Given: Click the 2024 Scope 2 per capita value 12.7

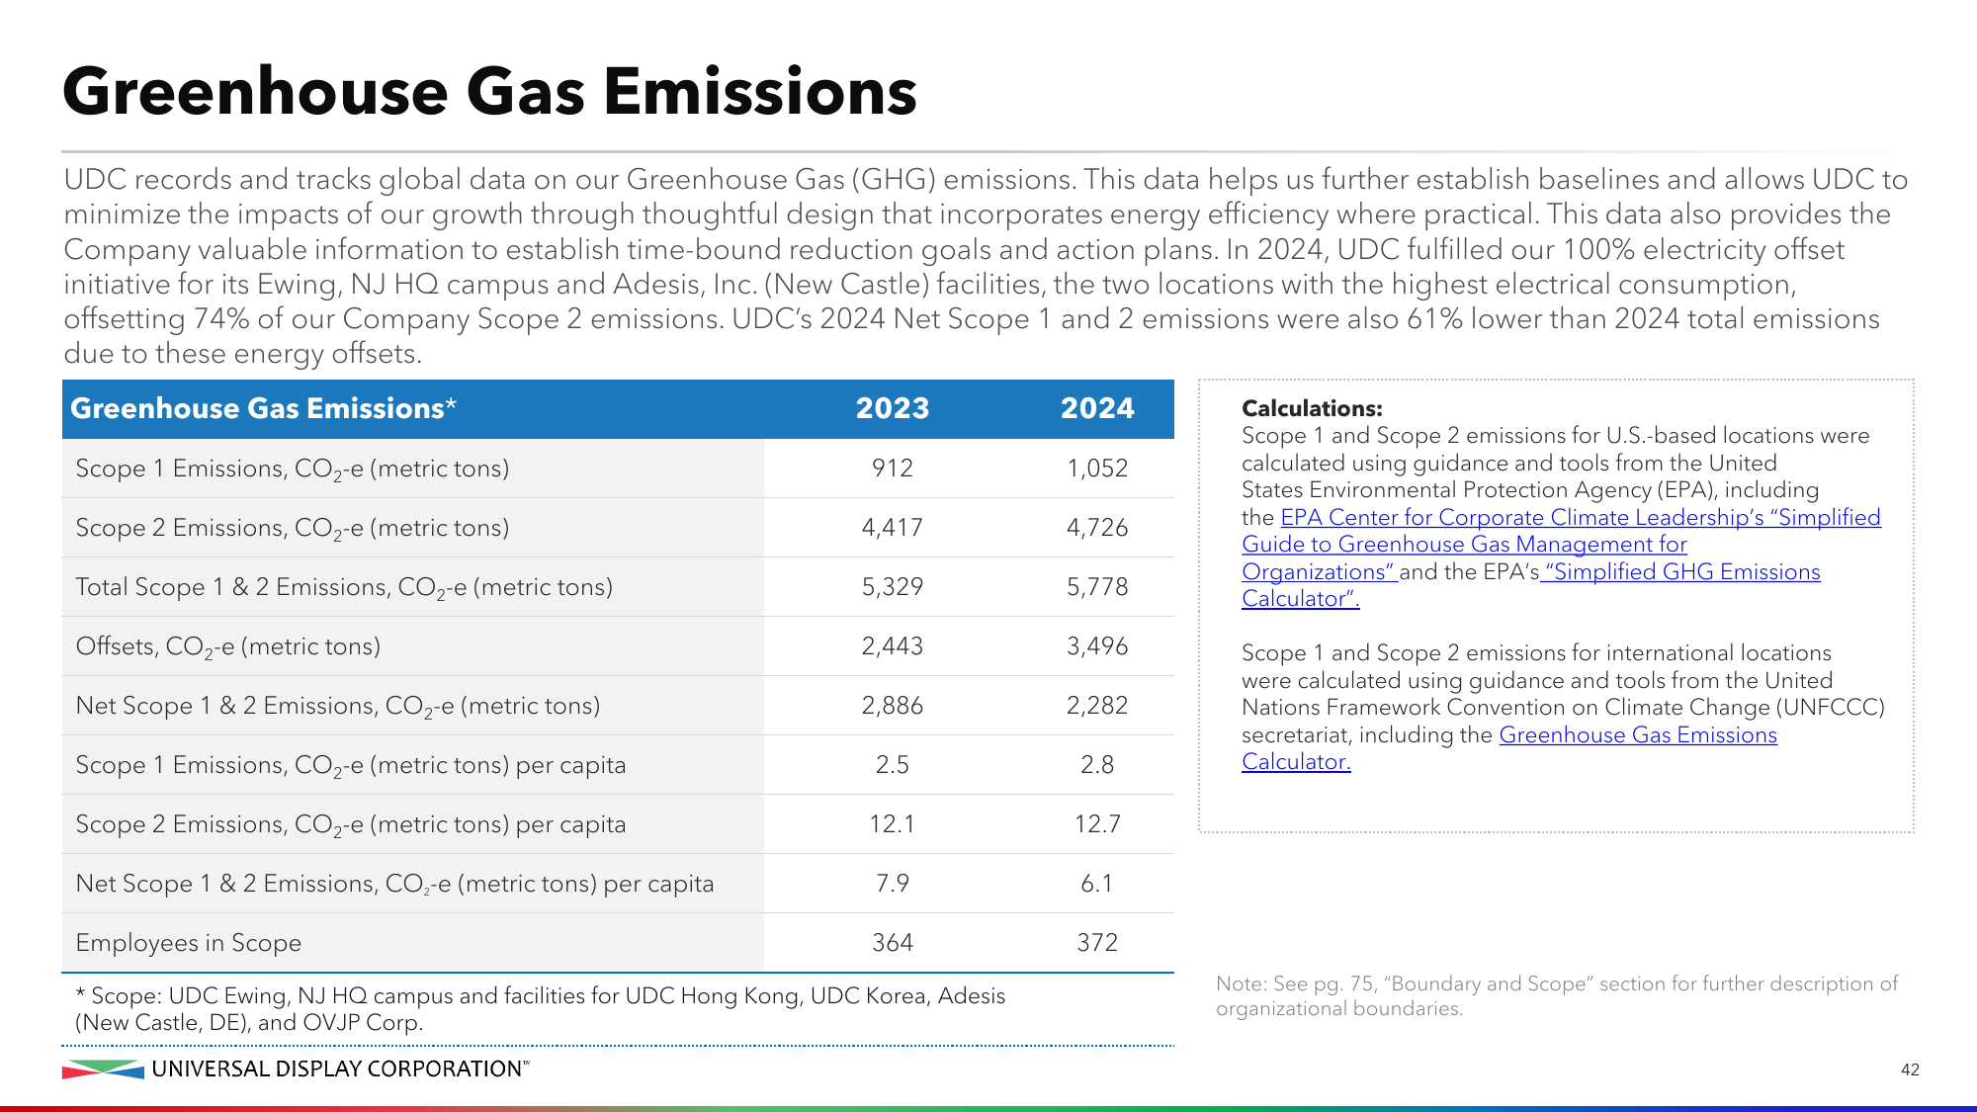Looking at the screenshot, I should click(1097, 823).
